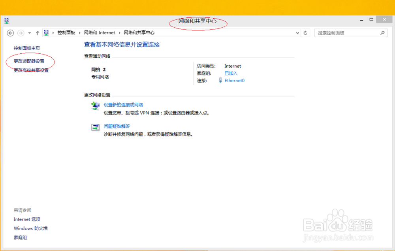
Task: Click the up-one-level arrow
Action: pyautogui.click(x=38, y=33)
